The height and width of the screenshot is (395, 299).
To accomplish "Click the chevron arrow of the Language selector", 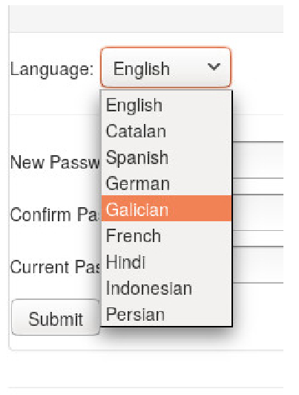I will click(214, 67).
